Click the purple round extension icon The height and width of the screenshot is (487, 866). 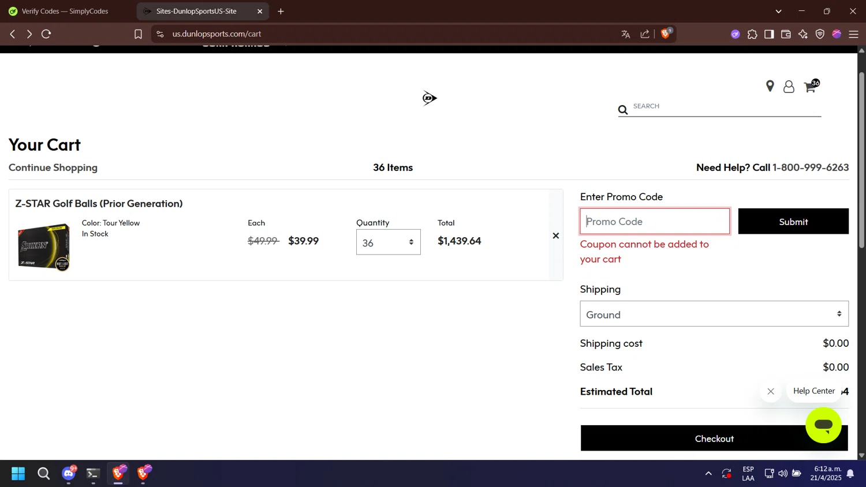[735, 34]
